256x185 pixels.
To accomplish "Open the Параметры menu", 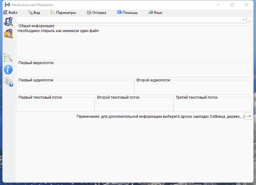I will pyautogui.click(x=63, y=13).
